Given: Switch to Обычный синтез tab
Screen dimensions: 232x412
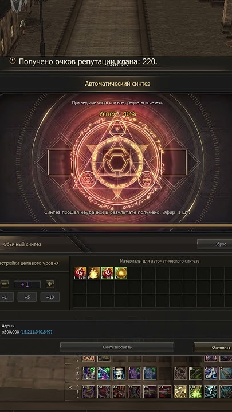Looking at the screenshot, I should click(x=22, y=244).
